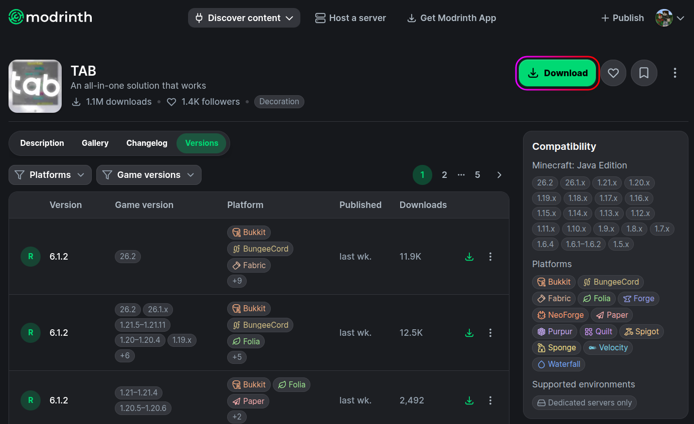Click the Published column header
694x424 pixels.
(361, 205)
